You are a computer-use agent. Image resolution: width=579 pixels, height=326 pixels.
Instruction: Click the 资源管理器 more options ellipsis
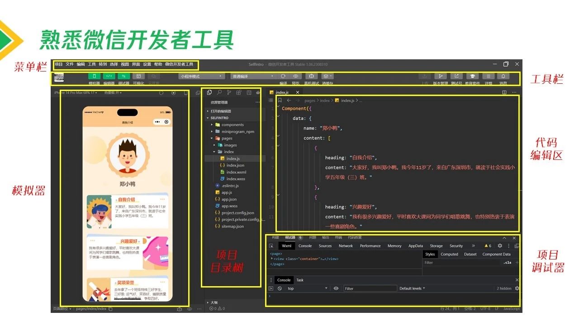(x=257, y=102)
